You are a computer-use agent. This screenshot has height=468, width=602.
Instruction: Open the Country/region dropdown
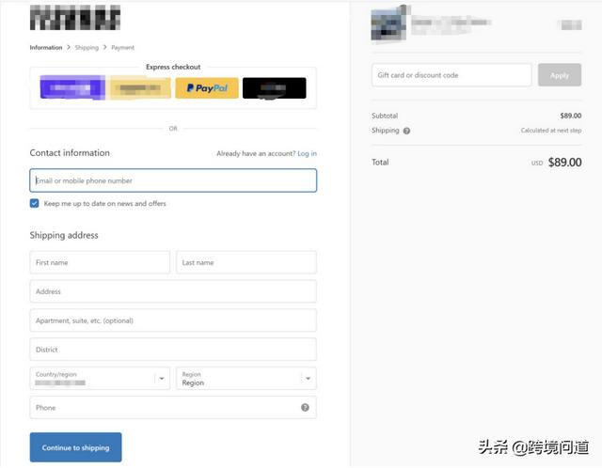(x=100, y=378)
